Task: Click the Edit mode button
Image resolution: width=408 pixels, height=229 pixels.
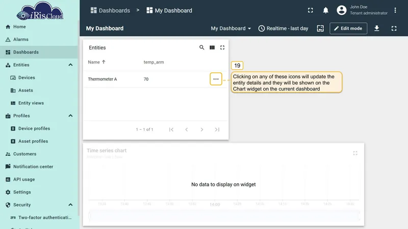Action: [348, 28]
